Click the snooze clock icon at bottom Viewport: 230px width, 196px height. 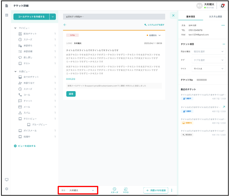point(114,189)
